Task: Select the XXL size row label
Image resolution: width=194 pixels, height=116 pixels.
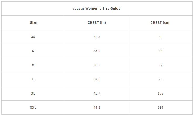Action: click(x=33, y=107)
